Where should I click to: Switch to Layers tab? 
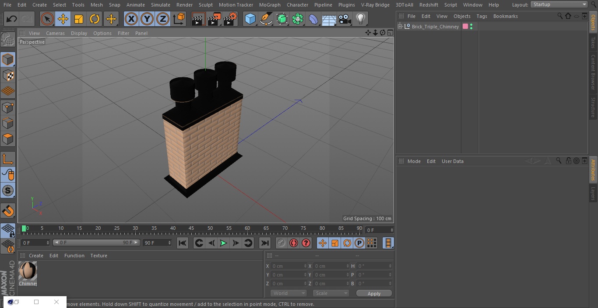pos(593,194)
